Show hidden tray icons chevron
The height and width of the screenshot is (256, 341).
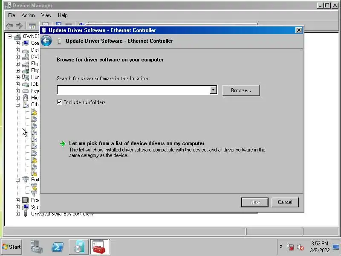[281, 247]
